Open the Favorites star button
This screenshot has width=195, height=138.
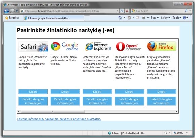[x=12, y=18]
